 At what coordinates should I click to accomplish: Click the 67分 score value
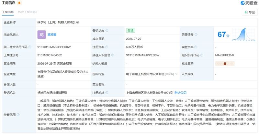(x=223, y=35)
